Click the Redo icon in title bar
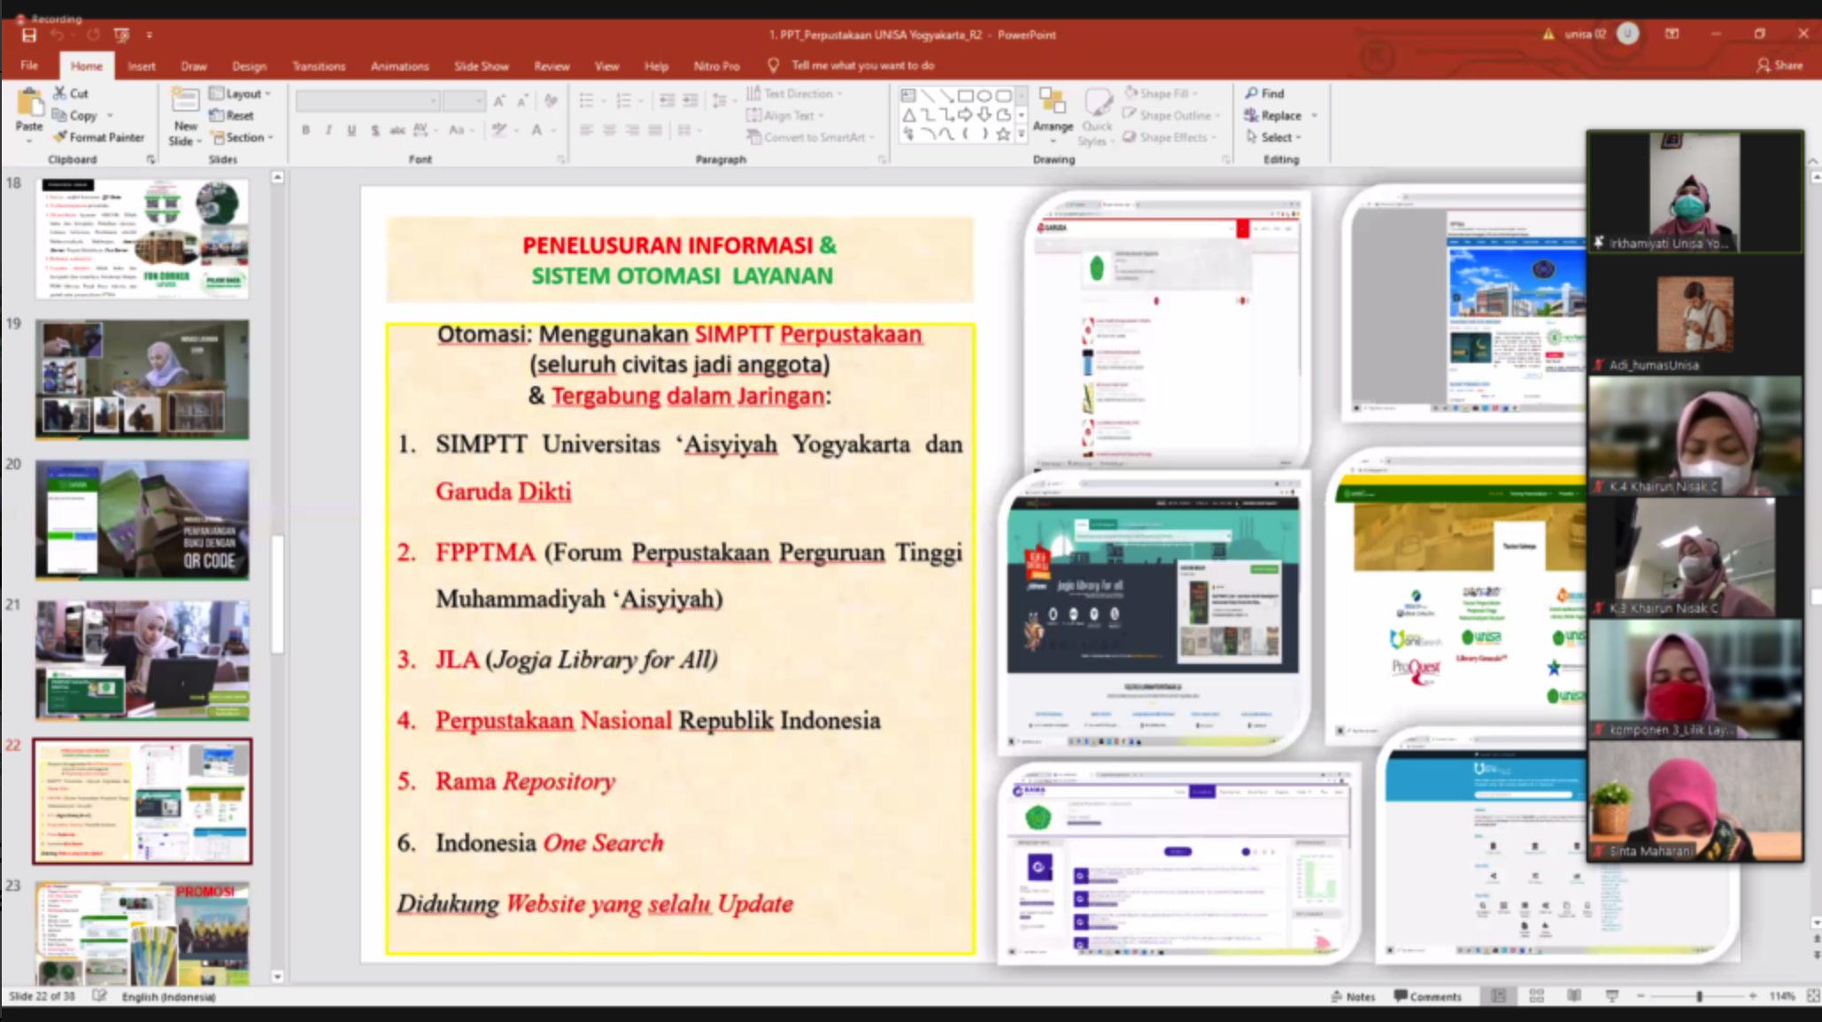 tap(93, 35)
